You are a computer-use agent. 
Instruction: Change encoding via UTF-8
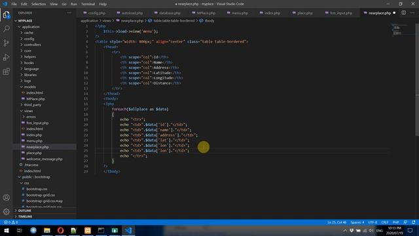click(x=373, y=222)
